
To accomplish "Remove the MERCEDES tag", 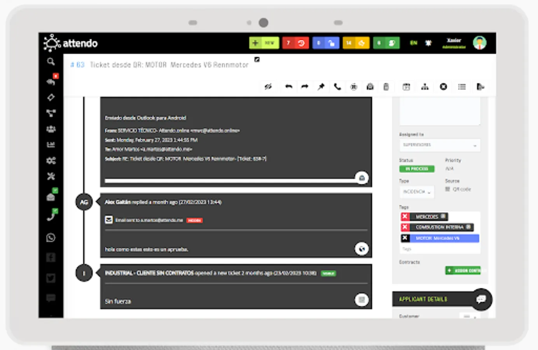I will (405, 217).
